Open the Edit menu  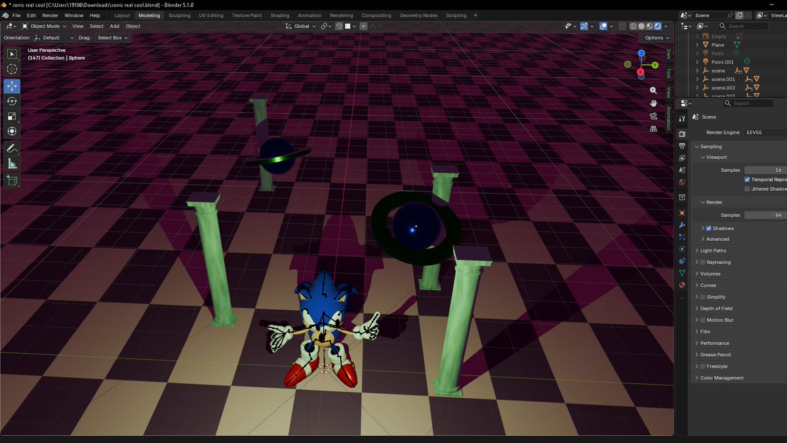point(31,15)
